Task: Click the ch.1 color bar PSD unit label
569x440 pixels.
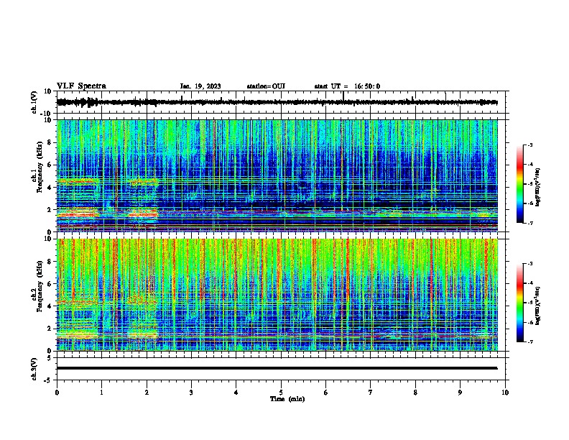Action: pyautogui.click(x=538, y=187)
